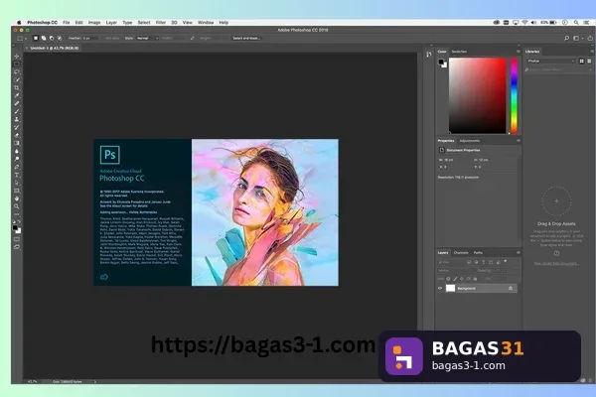Pick a color in the red color field
596x397 pixels.
pos(478,95)
